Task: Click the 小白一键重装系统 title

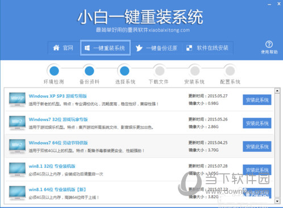Action: point(140,17)
